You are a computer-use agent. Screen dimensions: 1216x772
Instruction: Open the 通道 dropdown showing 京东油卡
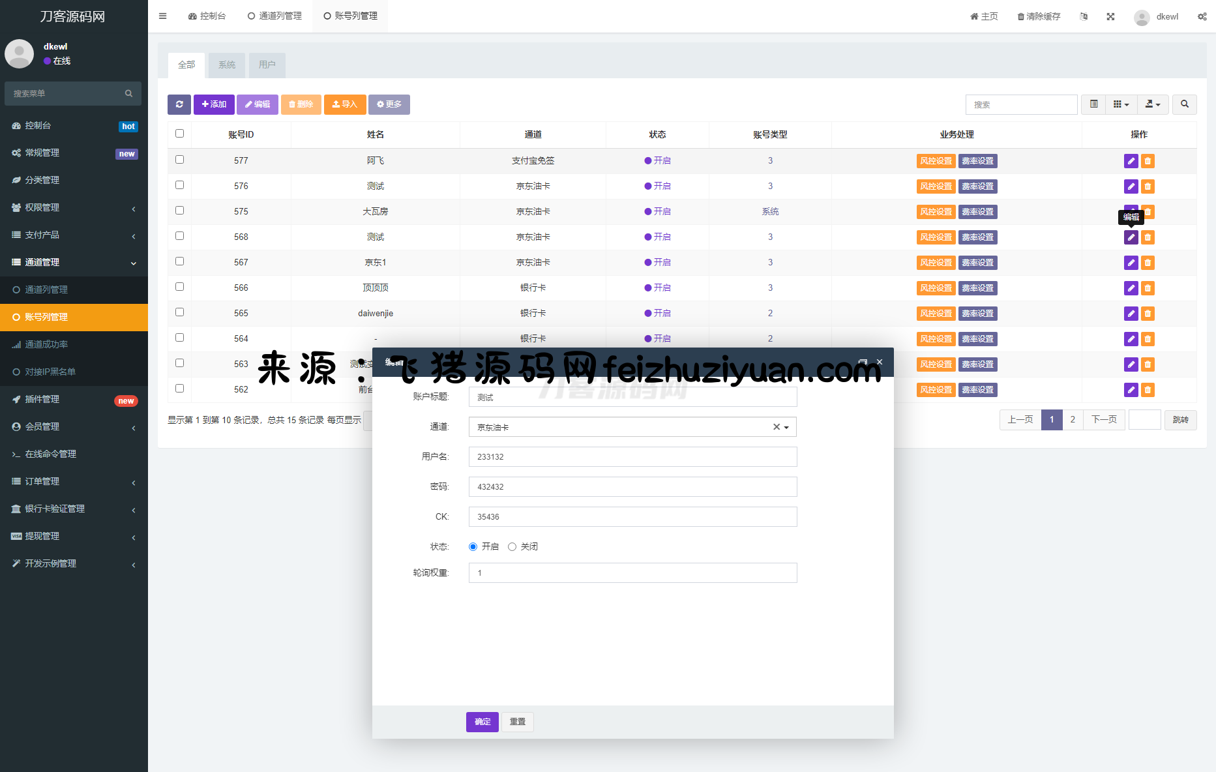pos(632,427)
